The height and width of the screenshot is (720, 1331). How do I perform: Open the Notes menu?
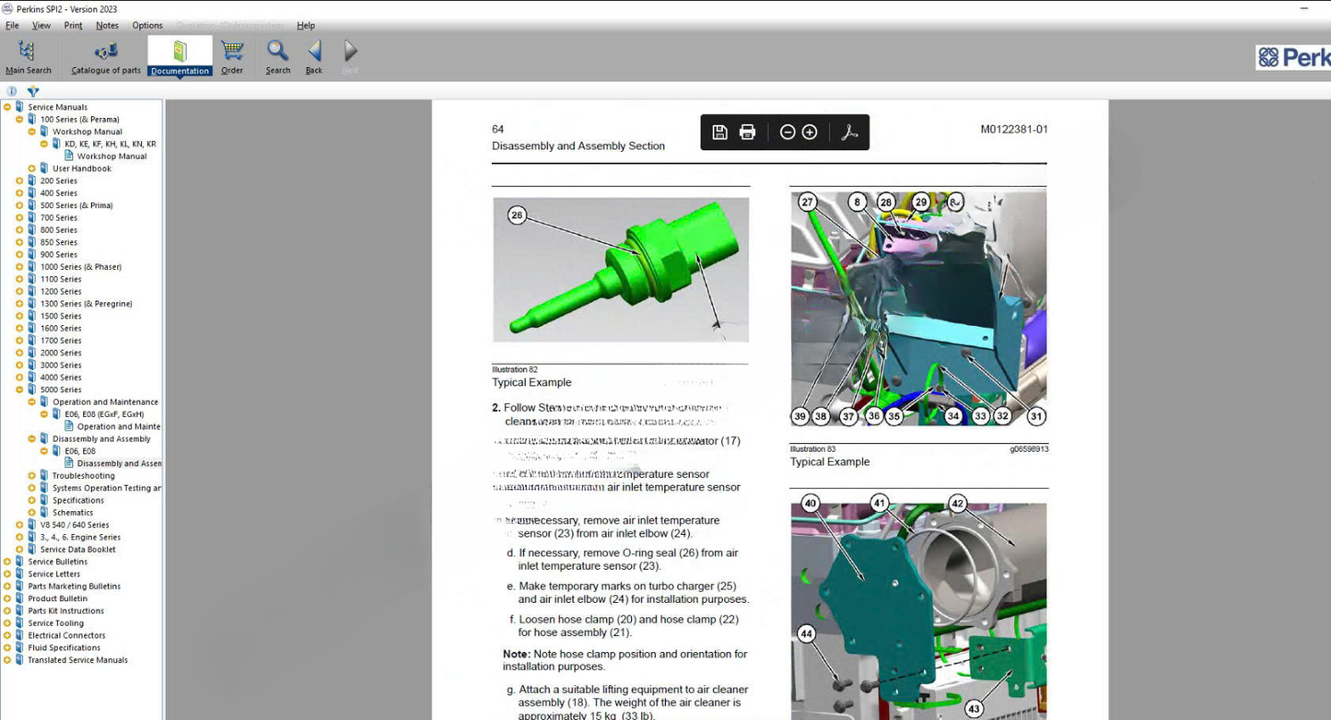point(107,26)
